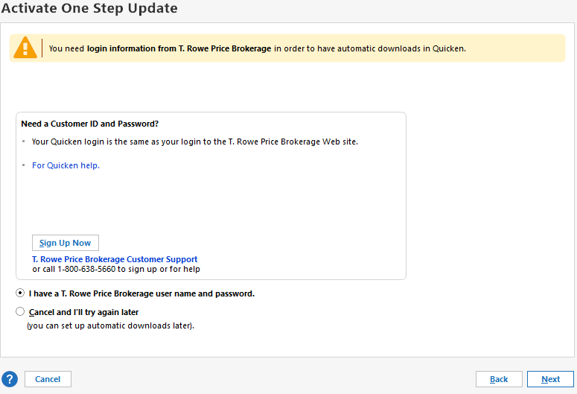Go back with the Back button

pos(499,379)
